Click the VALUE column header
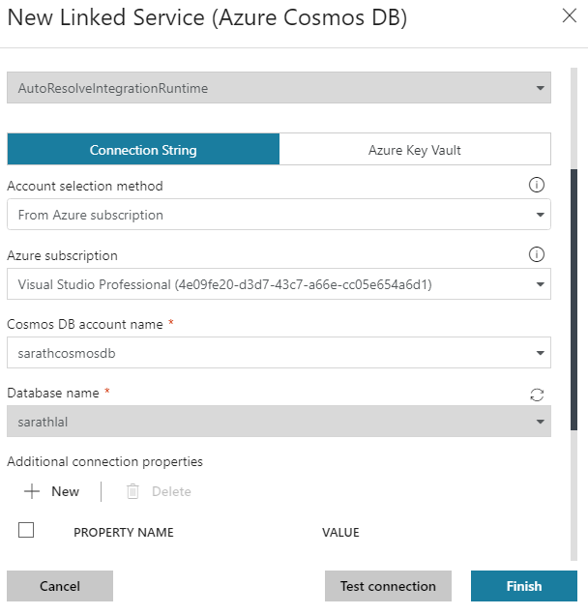This screenshot has width=588, height=615. point(340,532)
